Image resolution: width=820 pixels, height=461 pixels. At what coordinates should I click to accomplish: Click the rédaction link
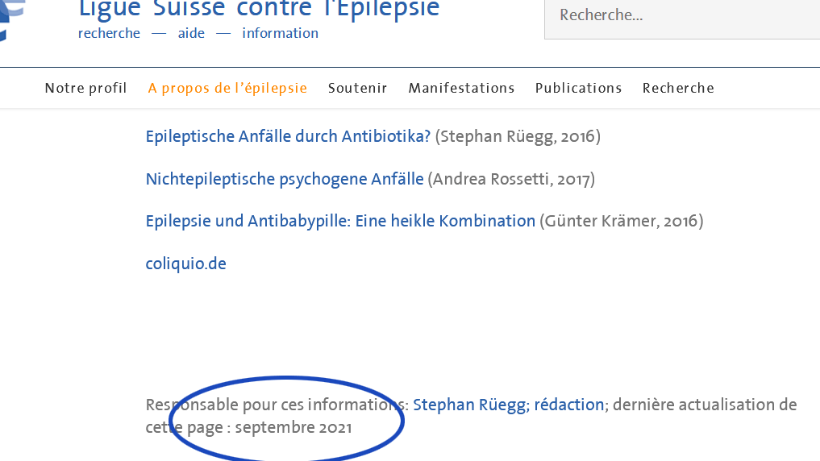pos(569,405)
